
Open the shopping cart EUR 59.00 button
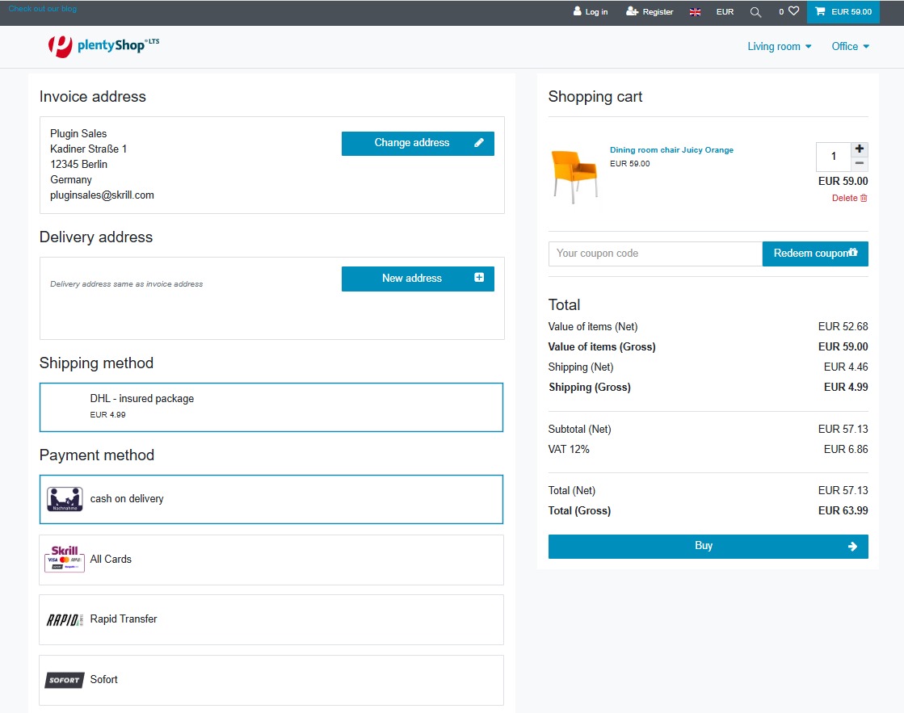click(x=843, y=12)
